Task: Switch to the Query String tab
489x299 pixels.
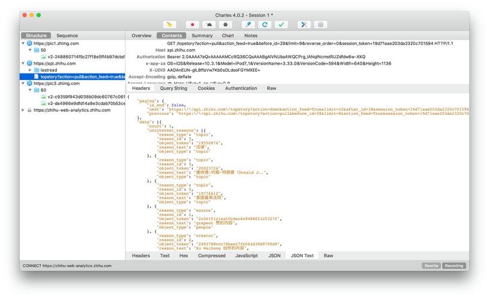Action: [174, 88]
